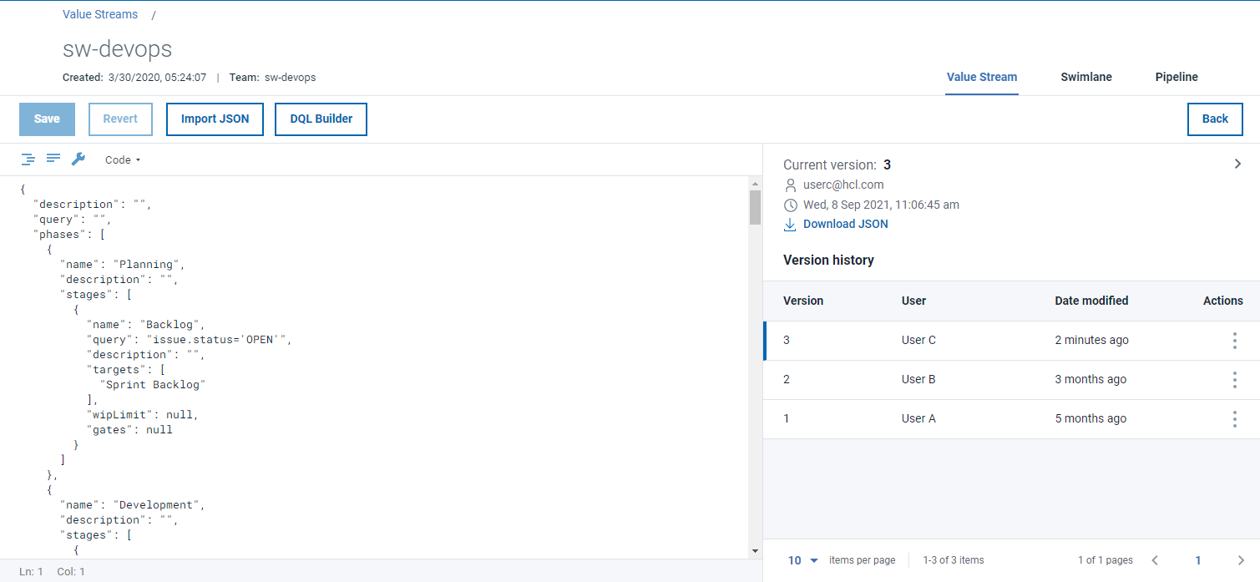
Task: Click the user icon beside userc@hcl.com
Action: tap(791, 185)
